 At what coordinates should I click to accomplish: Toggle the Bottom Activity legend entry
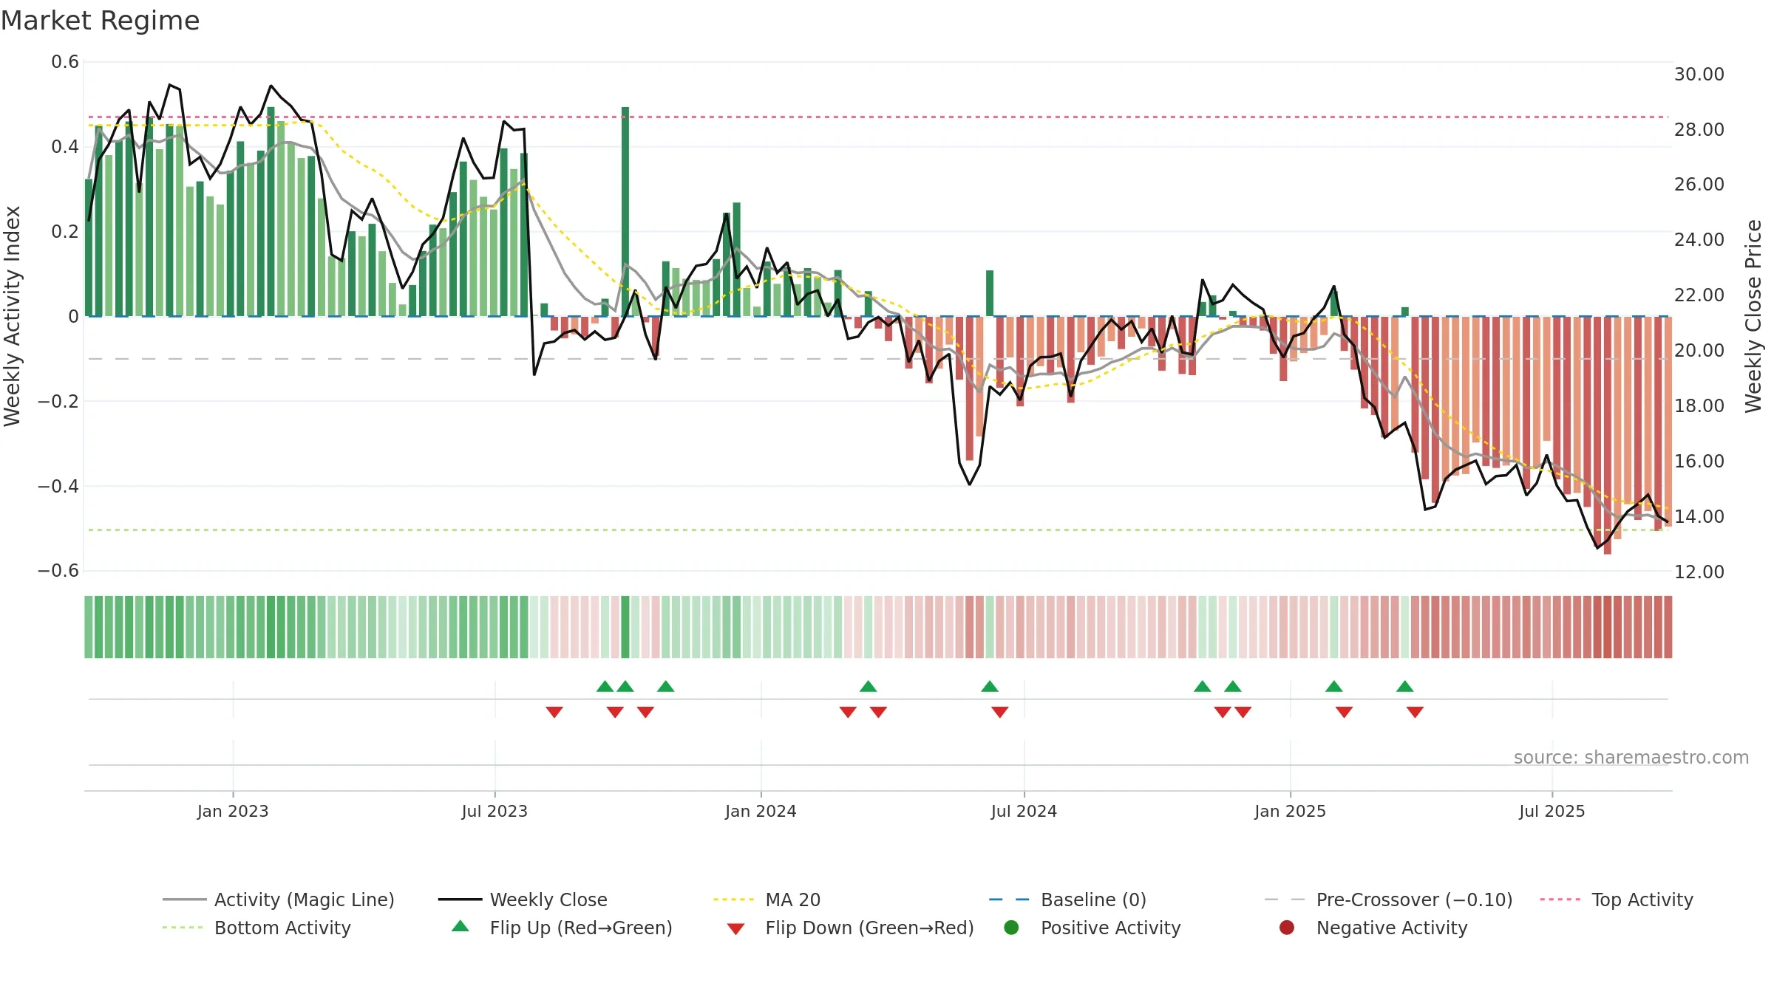(x=256, y=928)
